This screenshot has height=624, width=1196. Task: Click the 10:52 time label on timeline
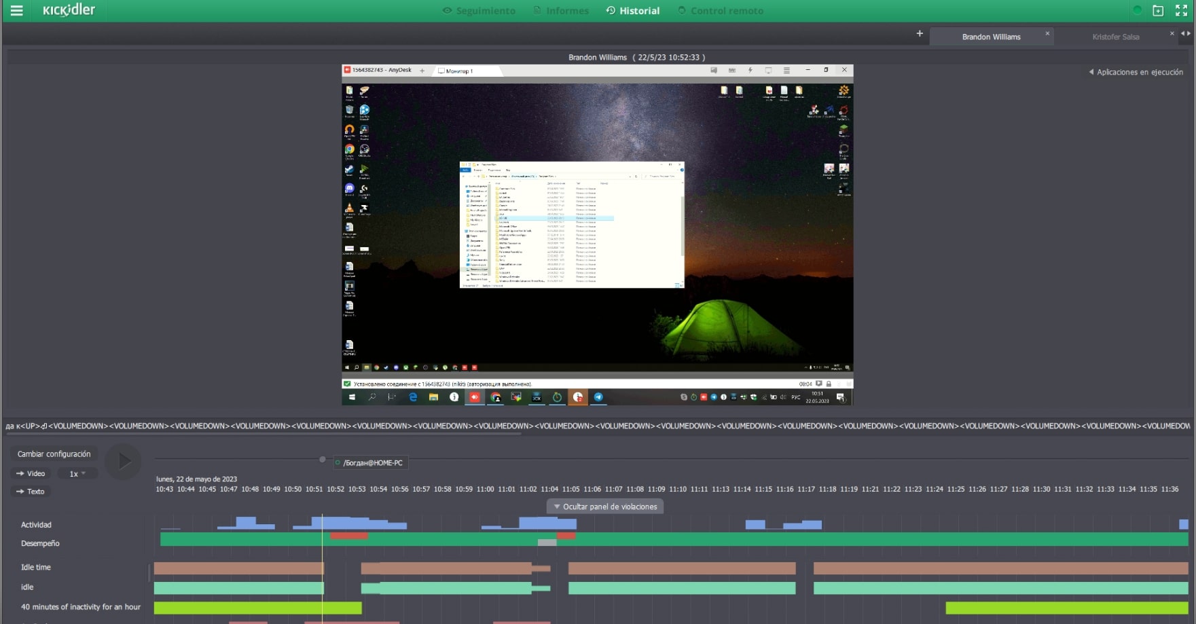point(336,489)
